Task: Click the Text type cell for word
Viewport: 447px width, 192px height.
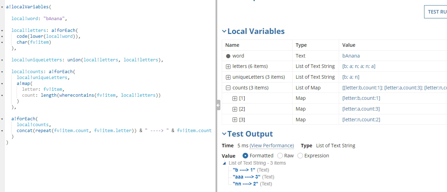Action: pyautogui.click(x=301, y=56)
